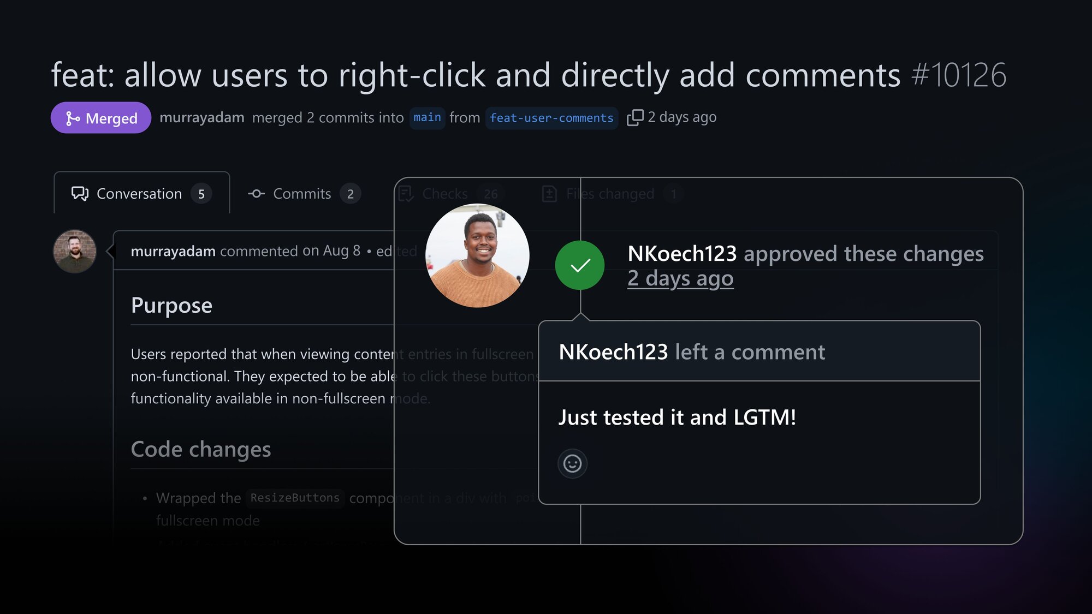Click the add emoji reaction smiley

tap(572, 464)
